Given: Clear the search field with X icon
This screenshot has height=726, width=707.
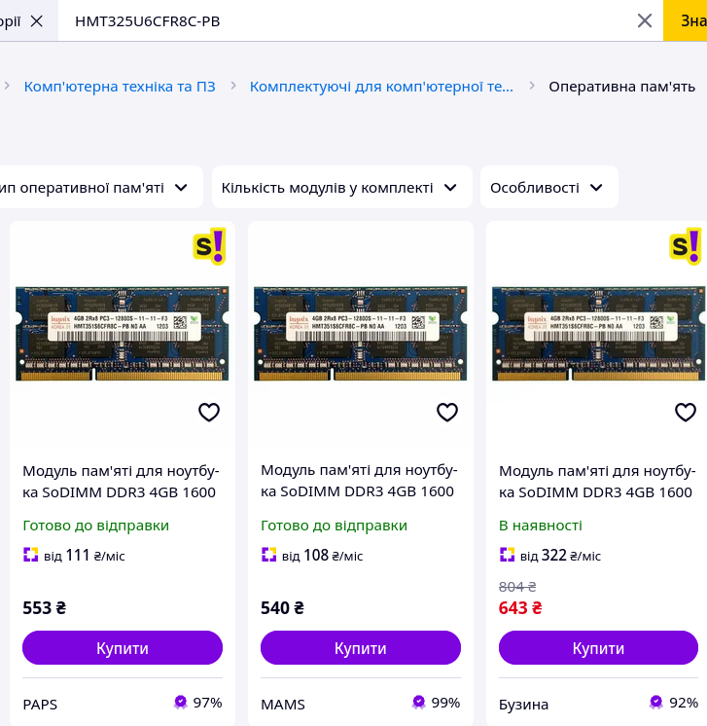Looking at the screenshot, I should (645, 20).
